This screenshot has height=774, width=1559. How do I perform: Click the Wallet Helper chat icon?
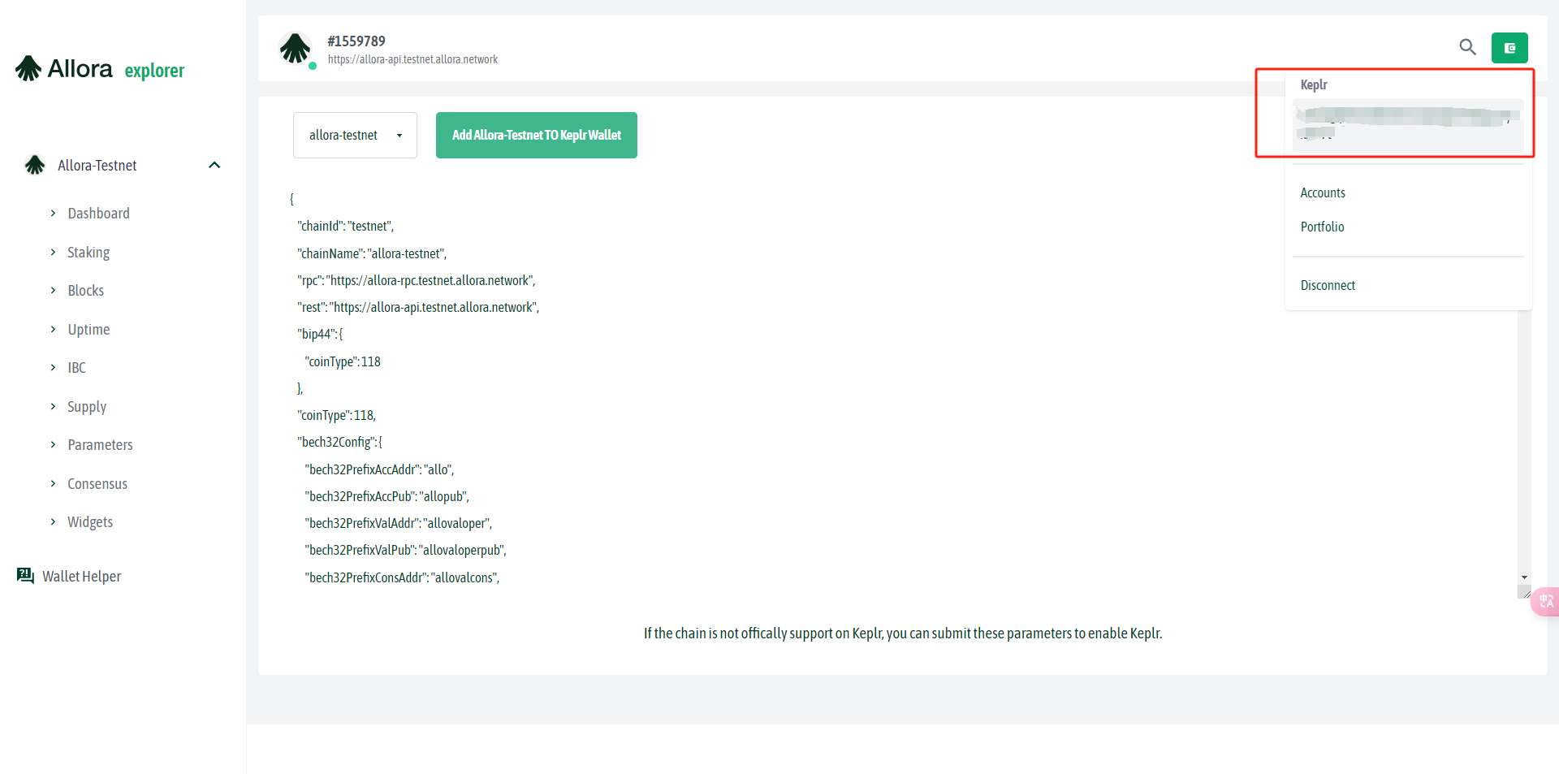point(25,576)
